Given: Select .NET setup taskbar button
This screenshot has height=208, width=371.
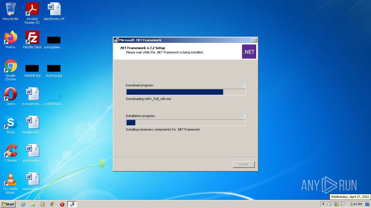Looking at the screenshot, I should 72,204.
